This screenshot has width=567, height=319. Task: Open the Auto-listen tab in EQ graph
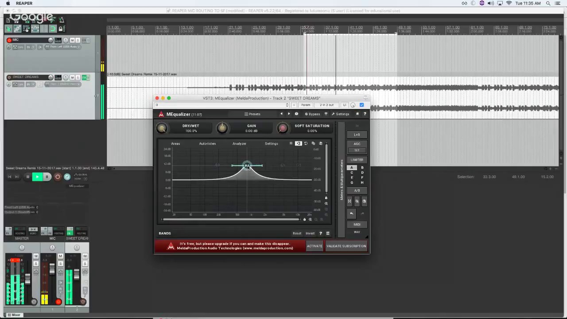(207, 144)
